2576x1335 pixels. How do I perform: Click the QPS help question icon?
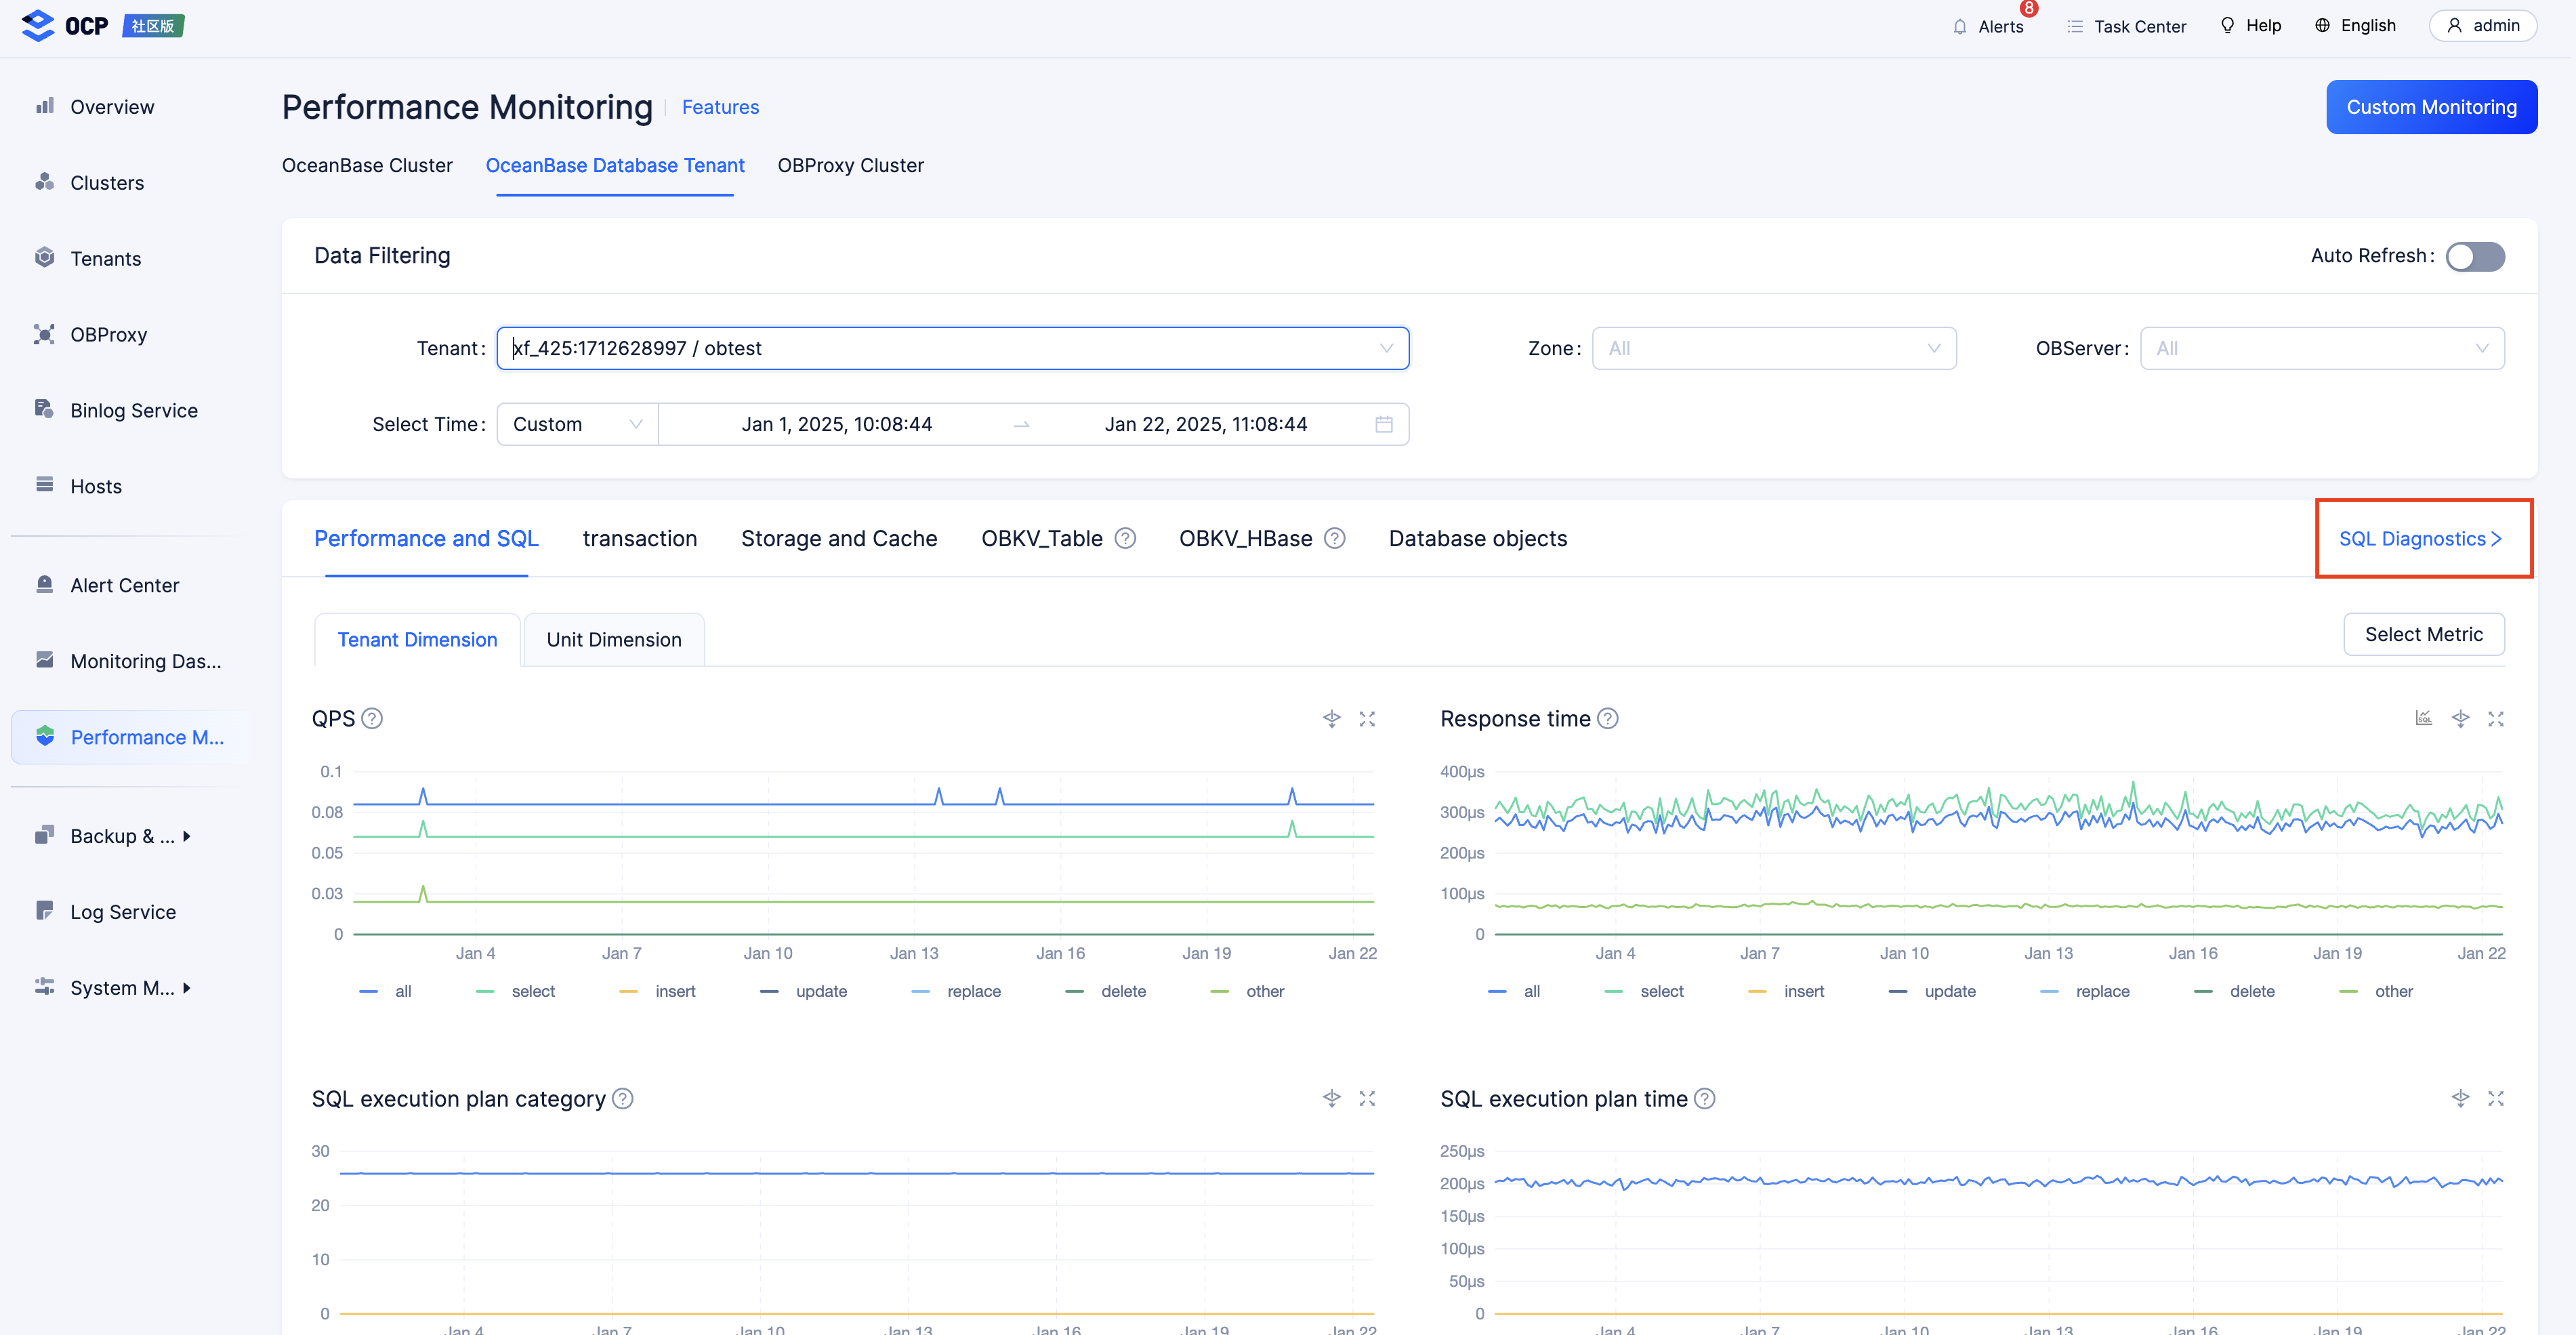[372, 718]
